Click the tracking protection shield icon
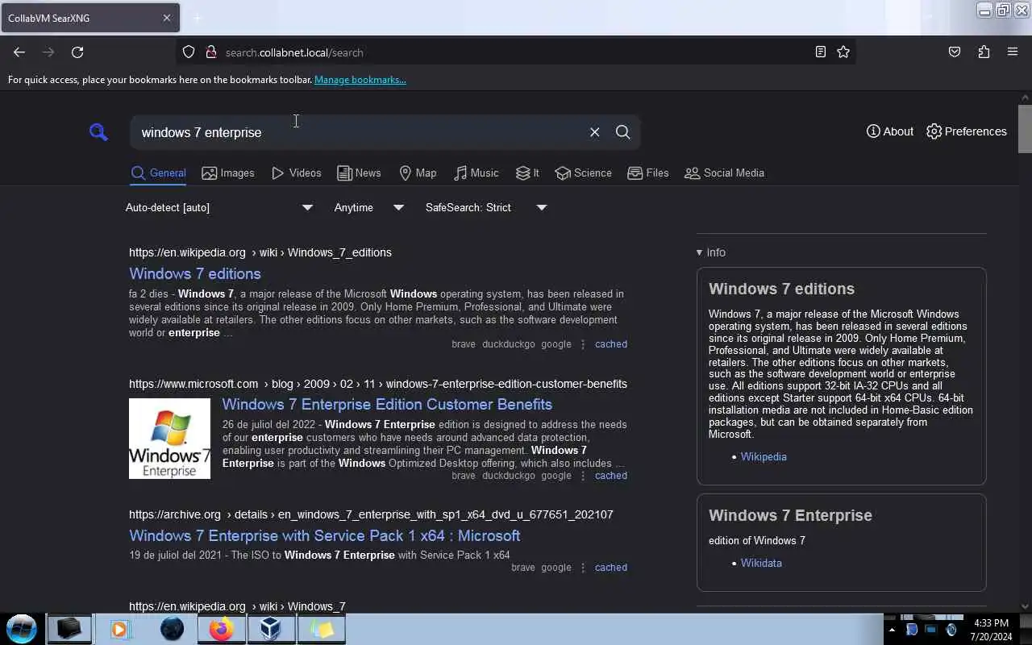The height and width of the screenshot is (645, 1032). click(x=189, y=52)
